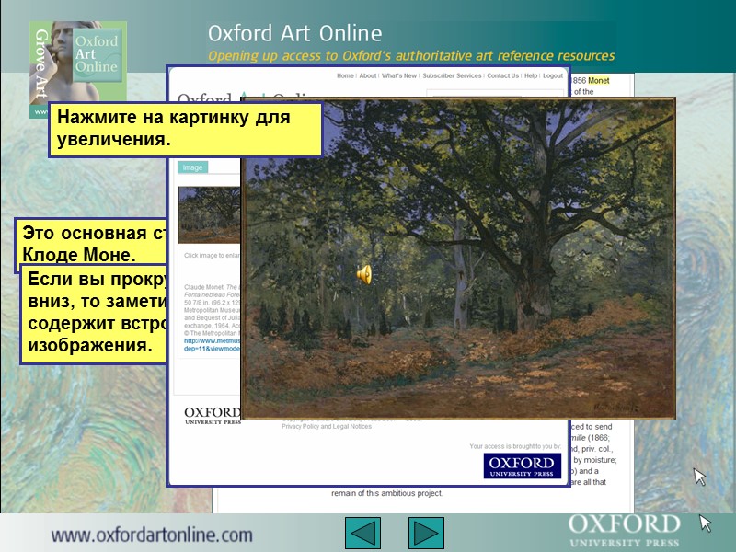Image resolution: width=736 pixels, height=552 pixels.
Task: Open Privacy Policy and Legal Notices link
Action: pyautogui.click(x=327, y=427)
